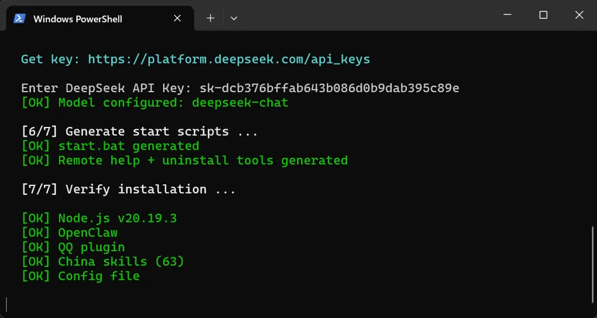Click 'China skills (63)' line
Viewport: 597px width, 318px height.
[x=102, y=262]
